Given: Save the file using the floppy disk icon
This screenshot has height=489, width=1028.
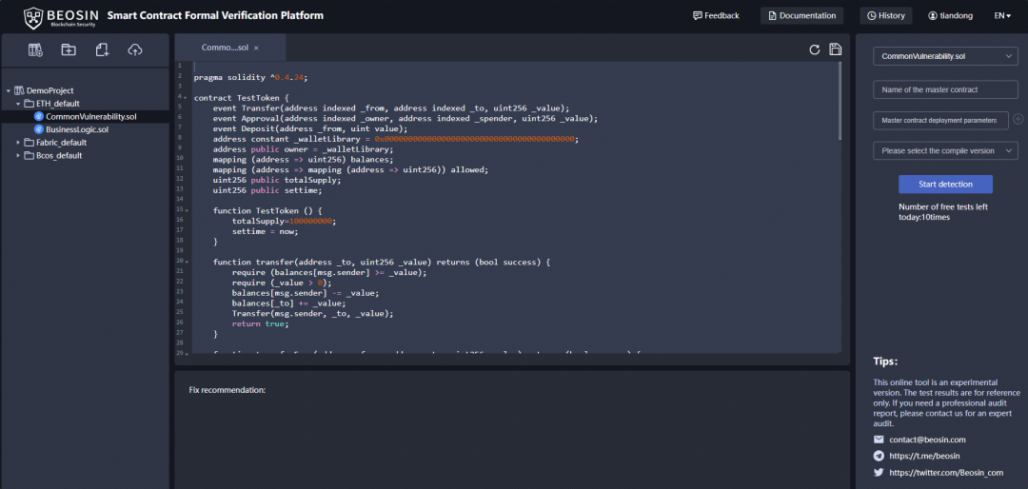Looking at the screenshot, I should (x=835, y=49).
